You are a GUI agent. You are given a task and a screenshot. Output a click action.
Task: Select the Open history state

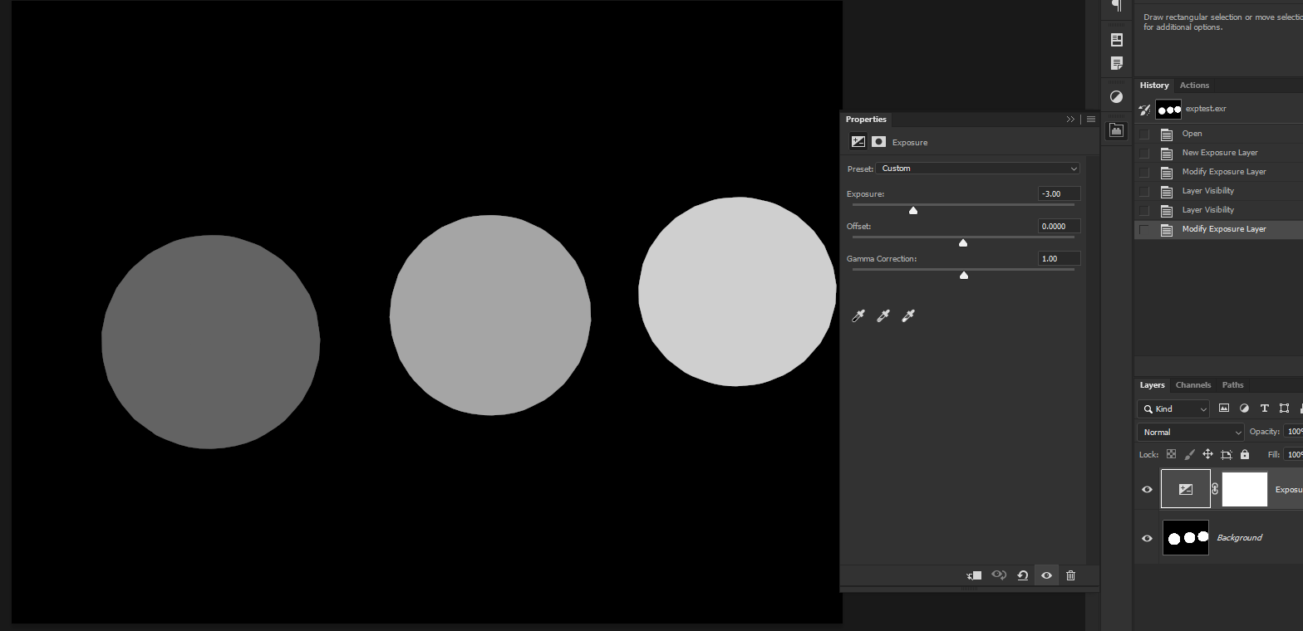click(x=1219, y=134)
